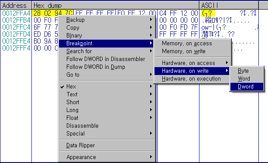Open the Appearance submenu
268x163 pixels.
[107, 157]
